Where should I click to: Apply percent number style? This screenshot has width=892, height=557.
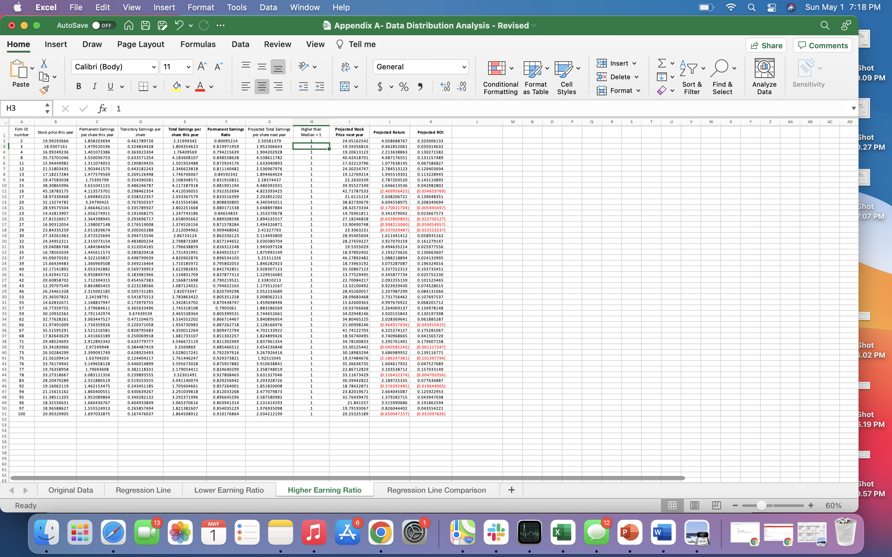tap(404, 86)
